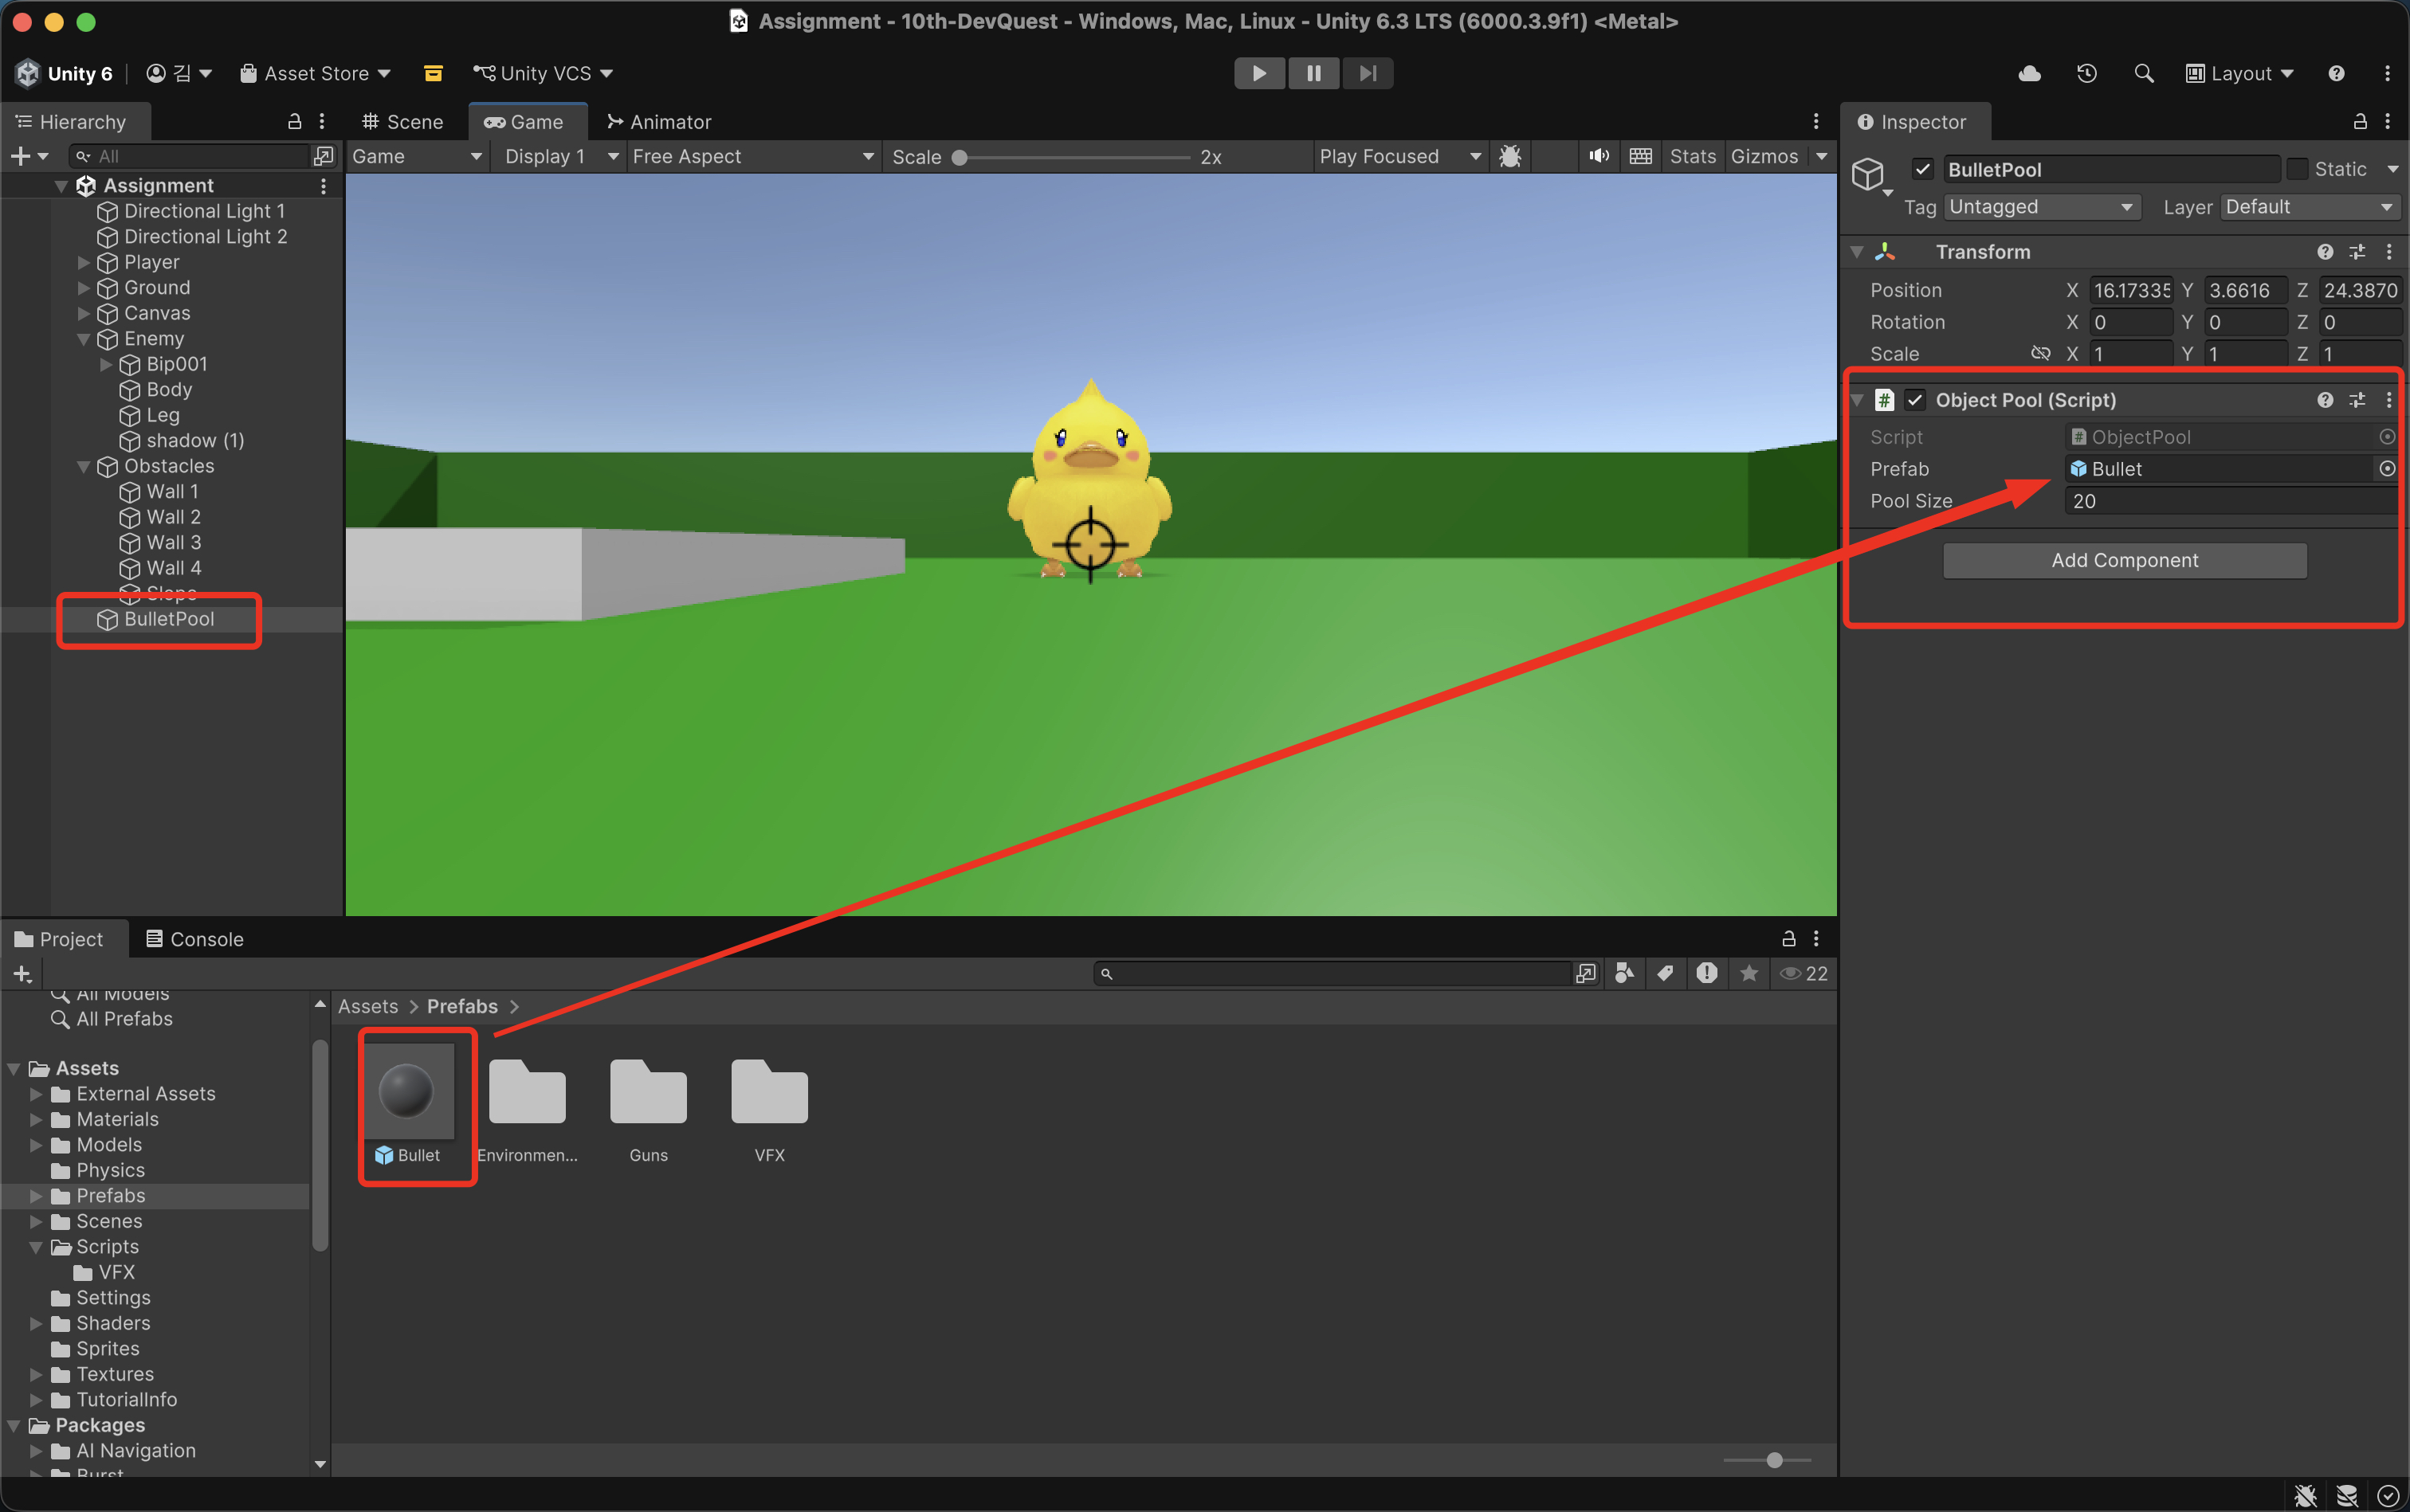This screenshot has height=1512, width=2410.
Task: Open the Free Aspect dropdown
Action: point(753,156)
